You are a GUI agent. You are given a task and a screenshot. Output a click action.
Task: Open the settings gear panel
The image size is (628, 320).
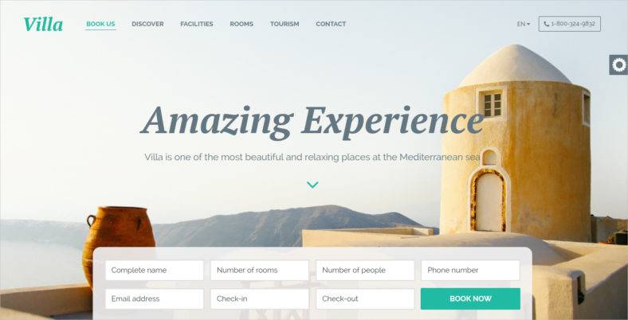pyautogui.click(x=618, y=64)
